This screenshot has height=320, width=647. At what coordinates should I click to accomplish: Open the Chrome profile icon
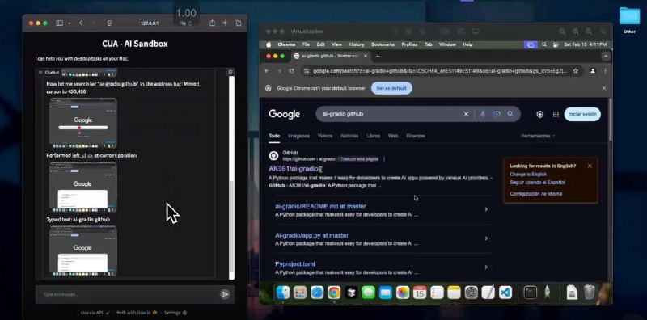coord(593,71)
